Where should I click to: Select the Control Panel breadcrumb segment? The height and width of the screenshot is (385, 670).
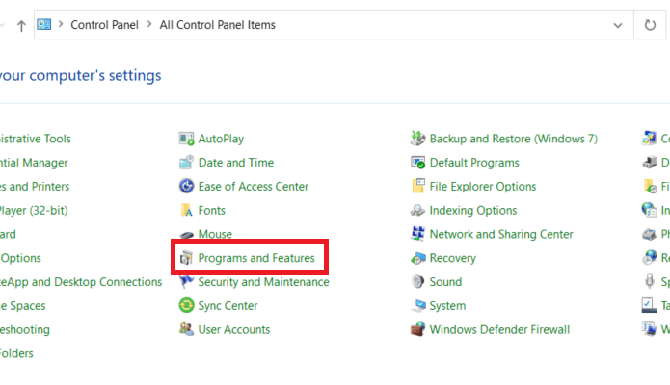pos(105,25)
